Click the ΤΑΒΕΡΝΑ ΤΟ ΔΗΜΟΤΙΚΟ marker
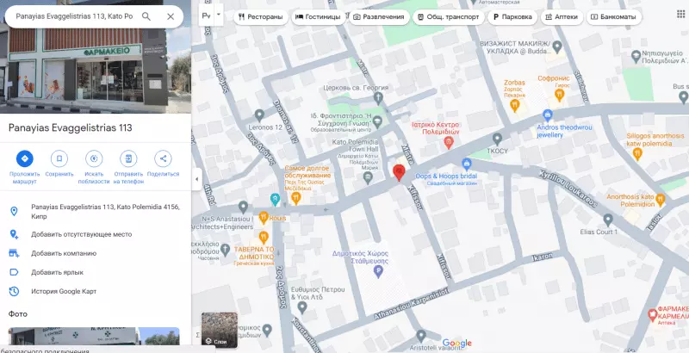 (264, 237)
